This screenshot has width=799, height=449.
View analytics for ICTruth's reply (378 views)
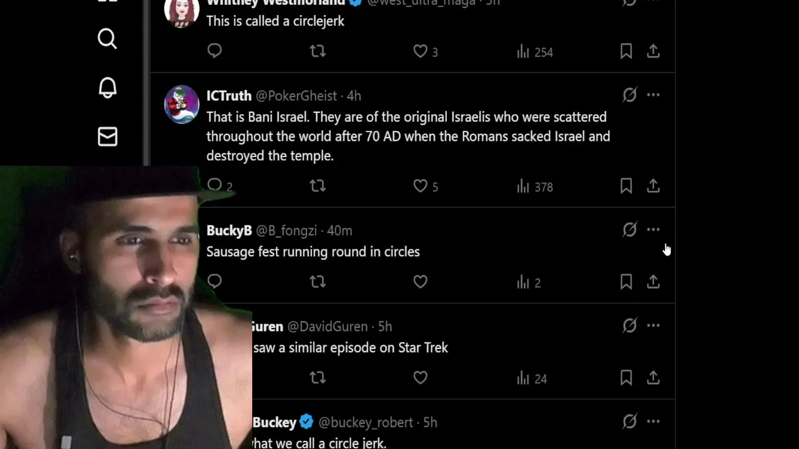(535, 186)
